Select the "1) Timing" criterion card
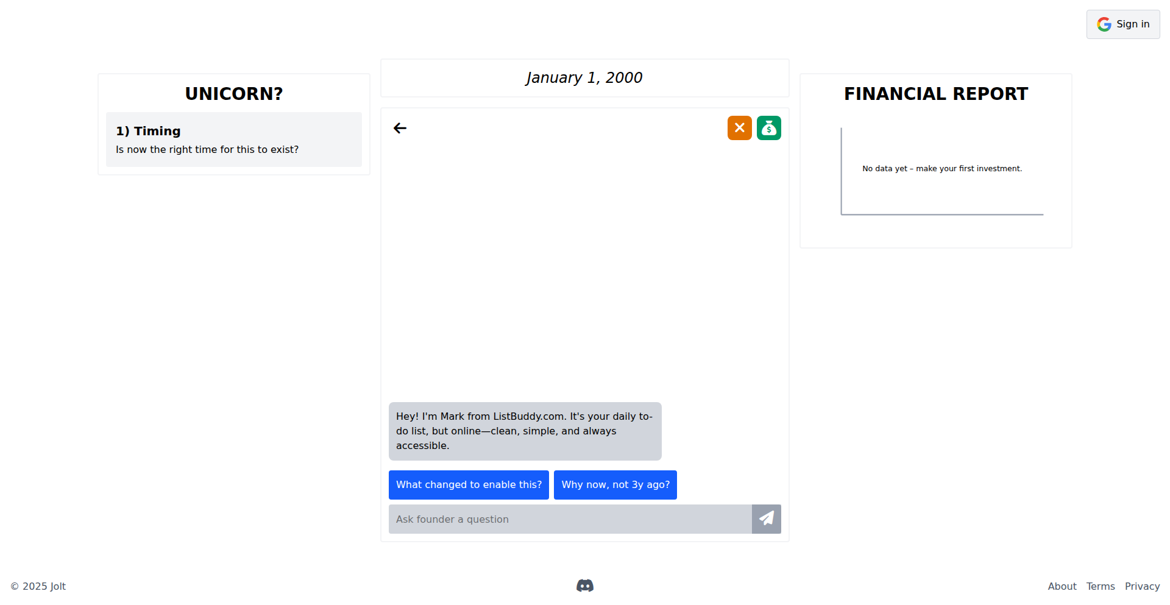The image size is (1170, 605). coord(233,140)
